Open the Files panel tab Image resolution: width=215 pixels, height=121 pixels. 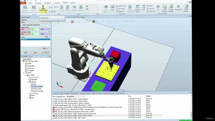click(x=31, y=57)
